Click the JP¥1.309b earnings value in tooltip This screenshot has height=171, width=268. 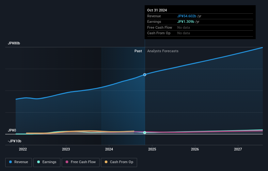186,22
